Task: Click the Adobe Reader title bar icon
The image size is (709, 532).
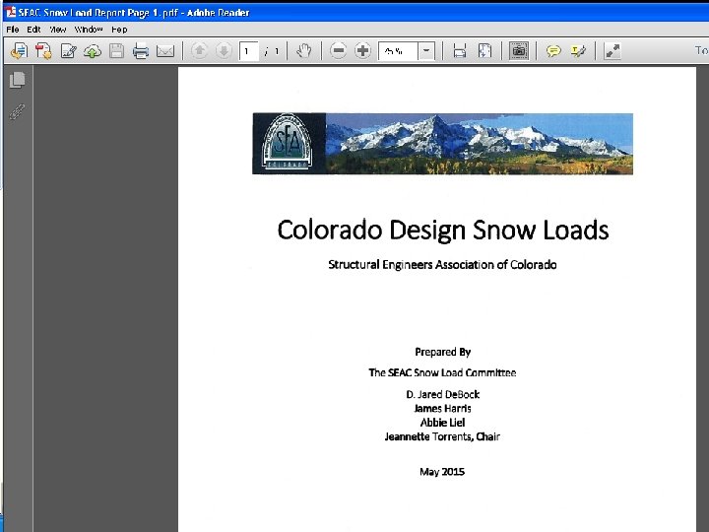Action: click(10, 12)
